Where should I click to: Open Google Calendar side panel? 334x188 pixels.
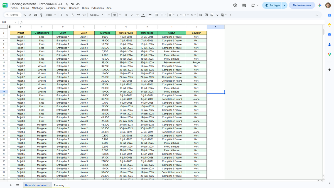point(329,15)
